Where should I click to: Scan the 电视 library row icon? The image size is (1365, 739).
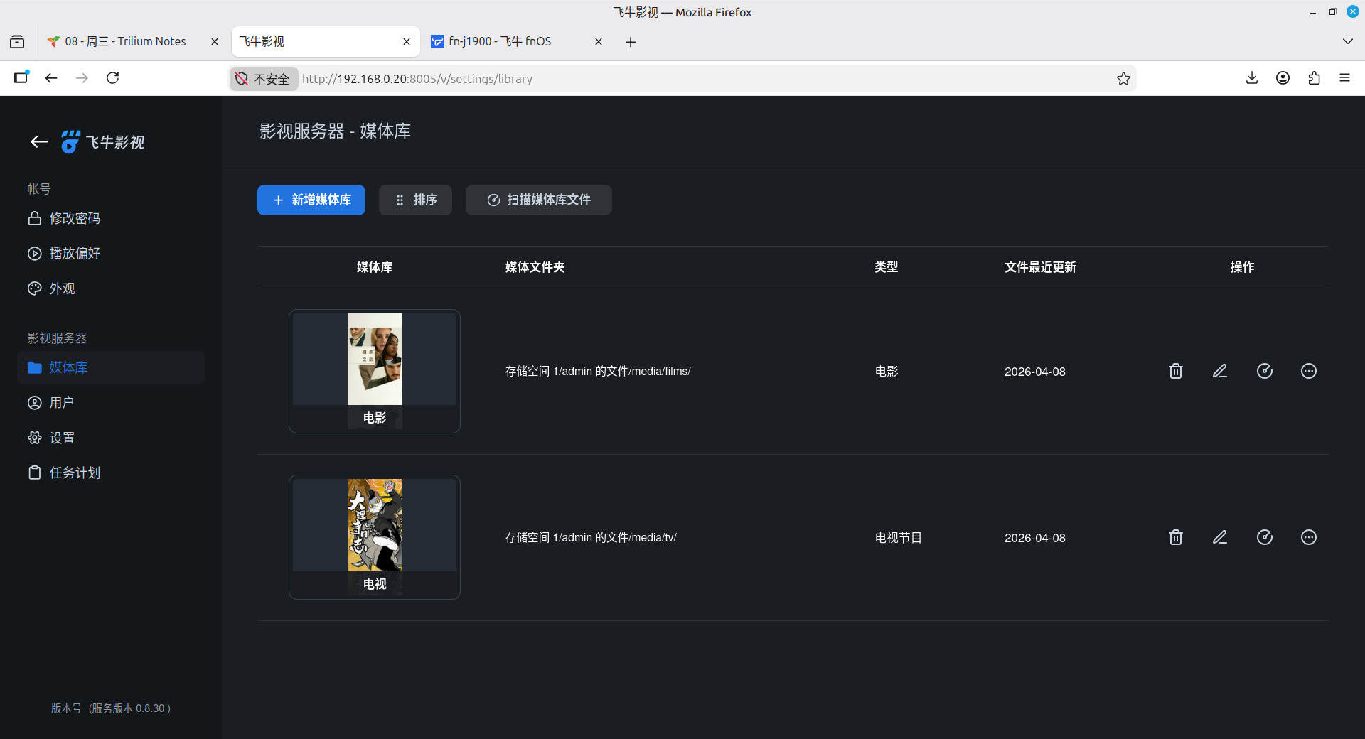[1265, 537]
